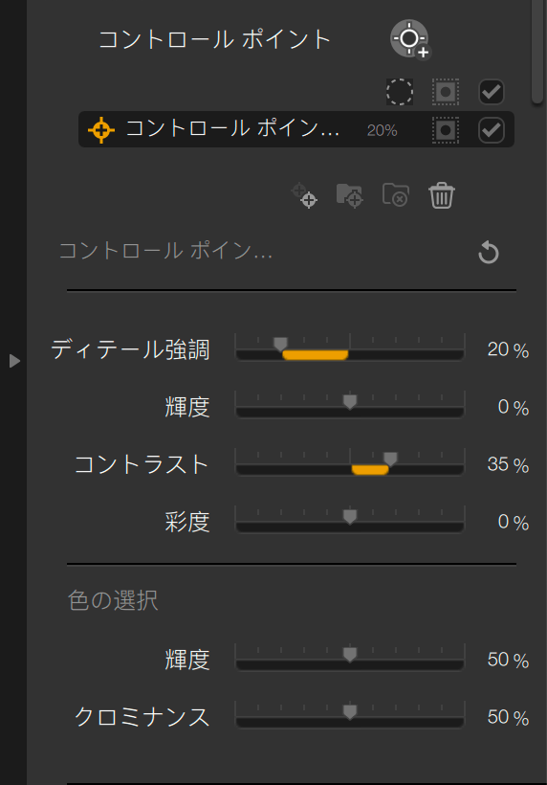Click the クロミナンス slider handle
Viewport: 547px width, 785px height.
click(x=350, y=712)
